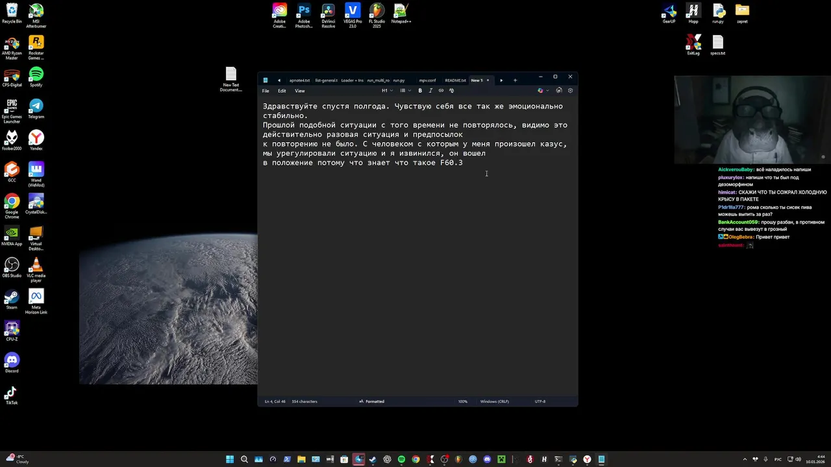Select the VEGAS Pro 23.0 desktop icon

click(x=353, y=16)
